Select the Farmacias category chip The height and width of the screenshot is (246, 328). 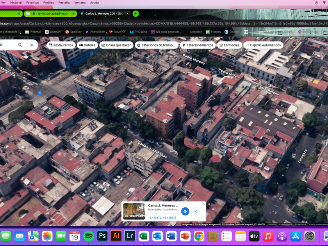pos(229,45)
